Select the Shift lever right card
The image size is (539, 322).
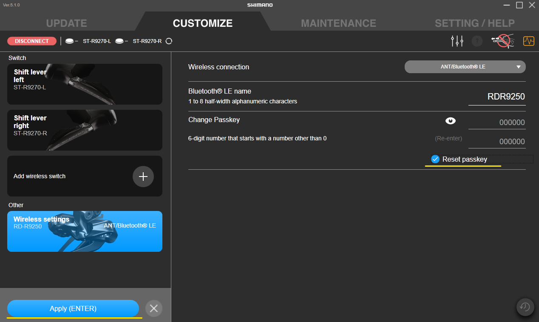(x=85, y=130)
